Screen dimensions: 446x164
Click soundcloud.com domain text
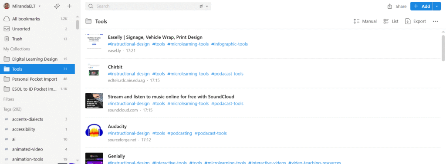click(x=123, y=110)
